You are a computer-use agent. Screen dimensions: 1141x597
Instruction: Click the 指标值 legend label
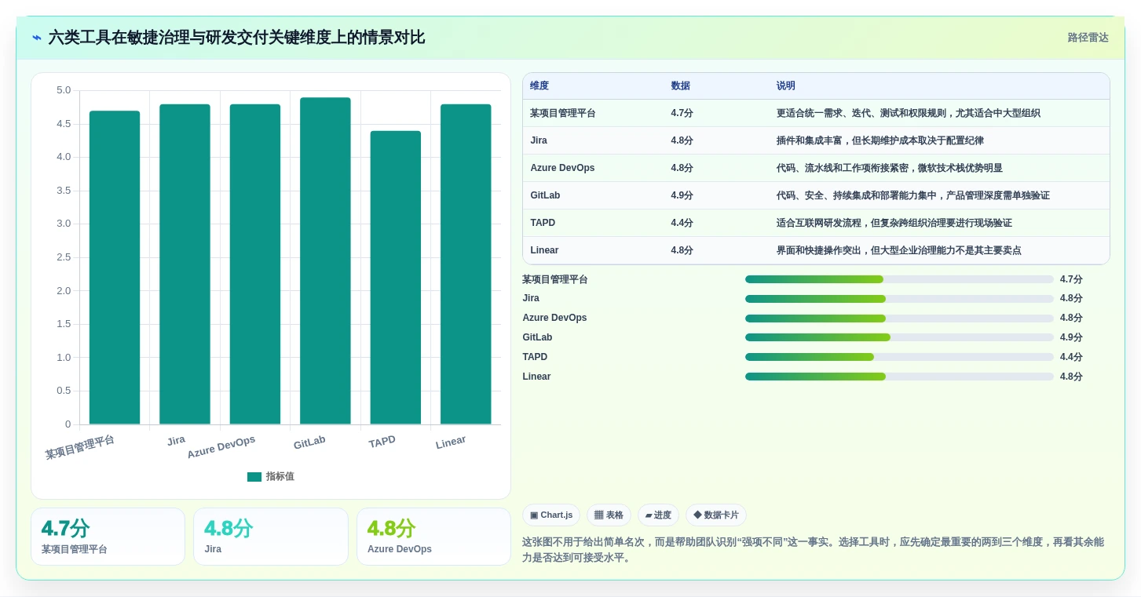pos(280,477)
